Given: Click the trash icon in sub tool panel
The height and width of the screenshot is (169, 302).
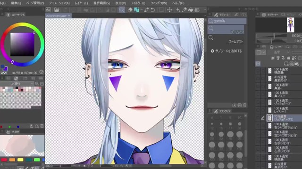Looking at the screenshot, I should pyautogui.click(x=245, y=105).
